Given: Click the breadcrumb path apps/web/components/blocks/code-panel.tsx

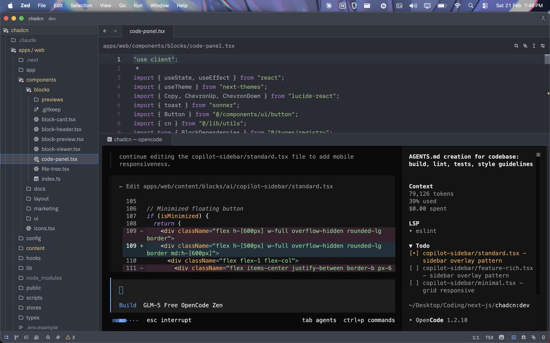Looking at the screenshot, I should 169,46.
